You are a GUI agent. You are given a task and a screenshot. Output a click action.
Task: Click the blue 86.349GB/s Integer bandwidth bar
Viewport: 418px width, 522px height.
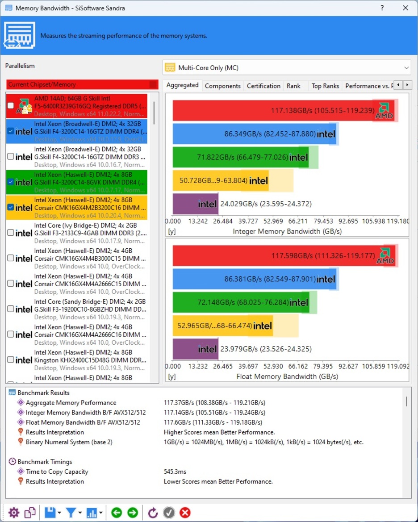pos(255,134)
